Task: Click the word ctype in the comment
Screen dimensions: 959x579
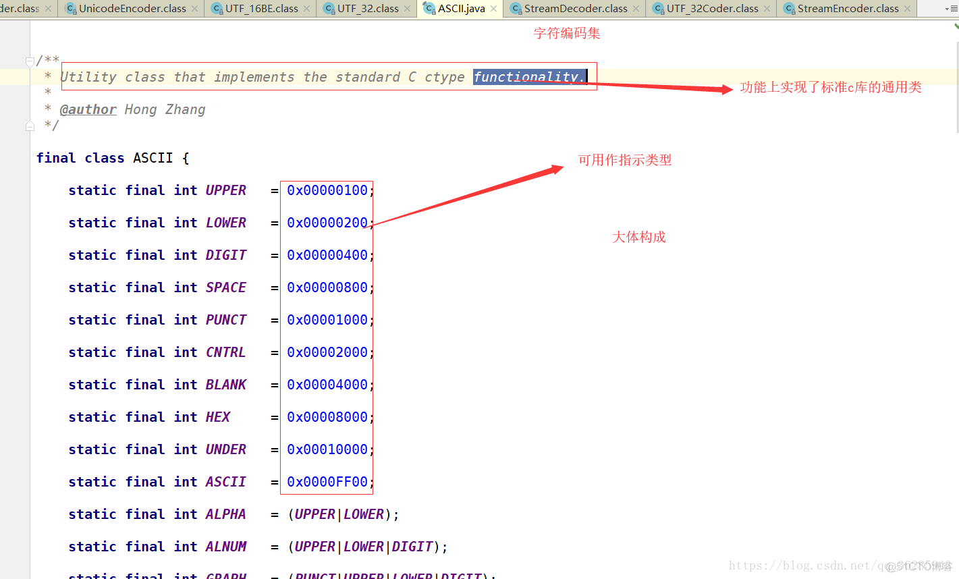Action: click(x=445, y=78)
